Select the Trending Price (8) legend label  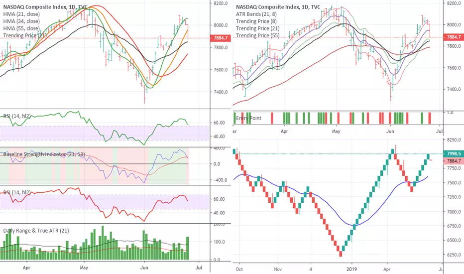pos(256,21)
